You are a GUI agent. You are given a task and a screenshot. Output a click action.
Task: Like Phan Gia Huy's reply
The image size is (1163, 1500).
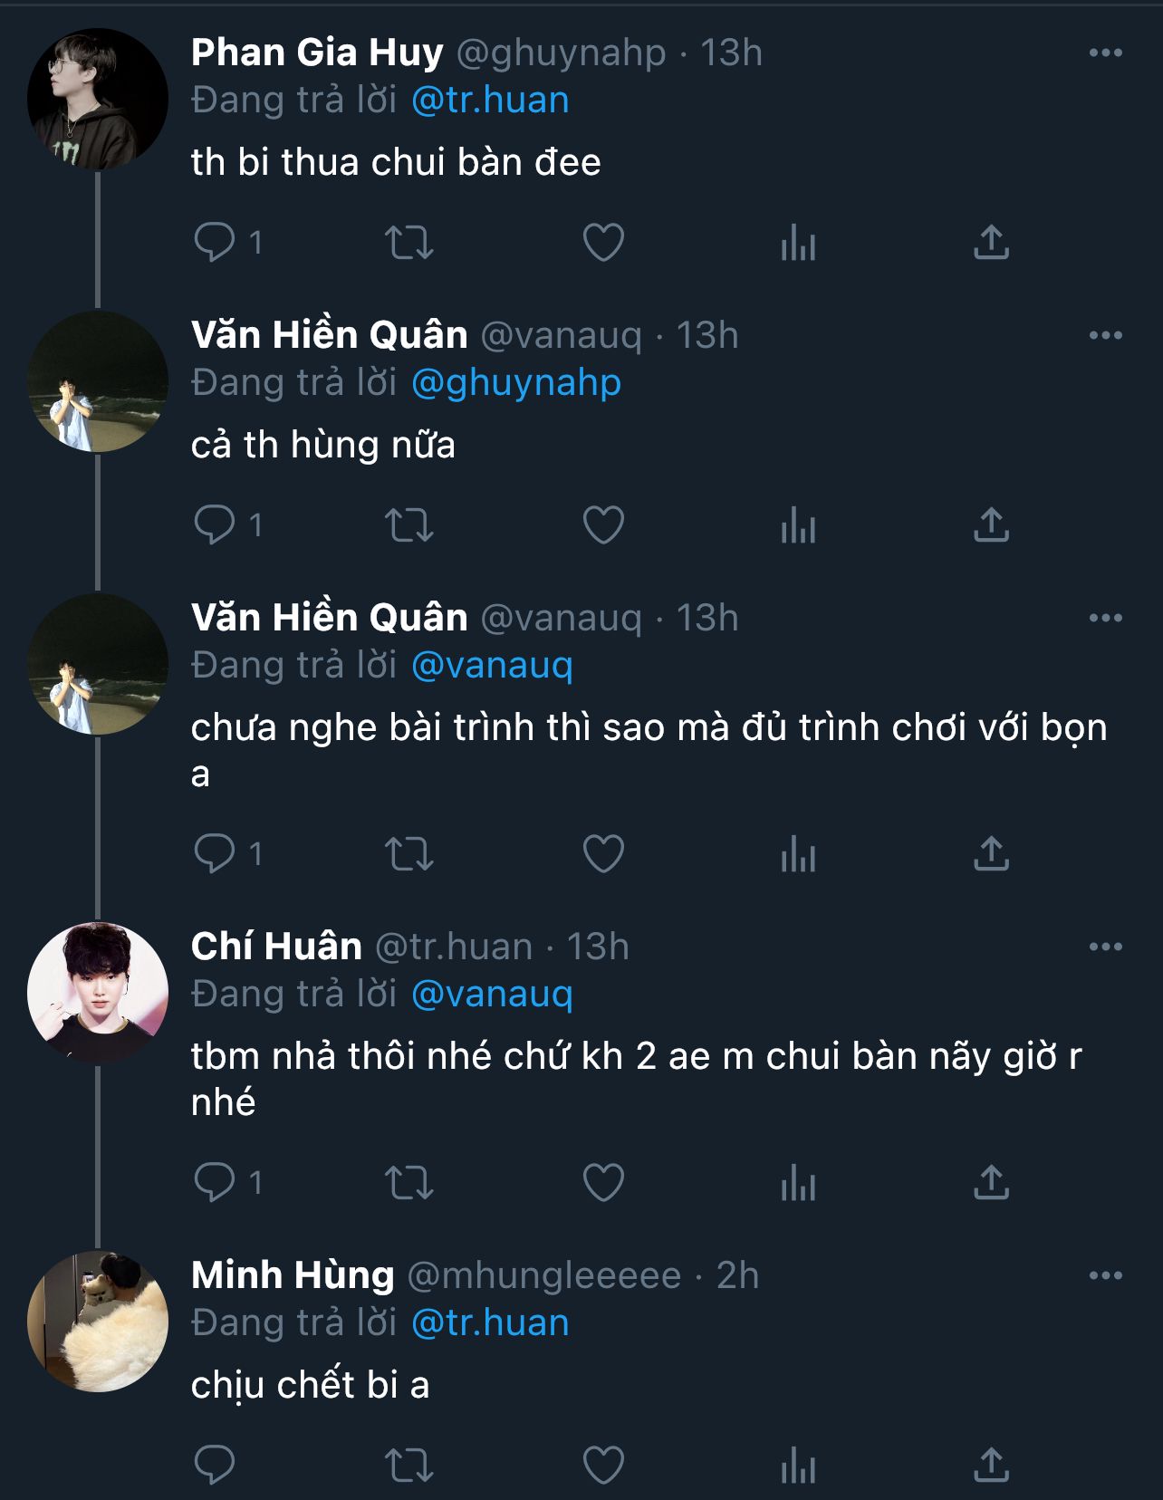point(603,243)
